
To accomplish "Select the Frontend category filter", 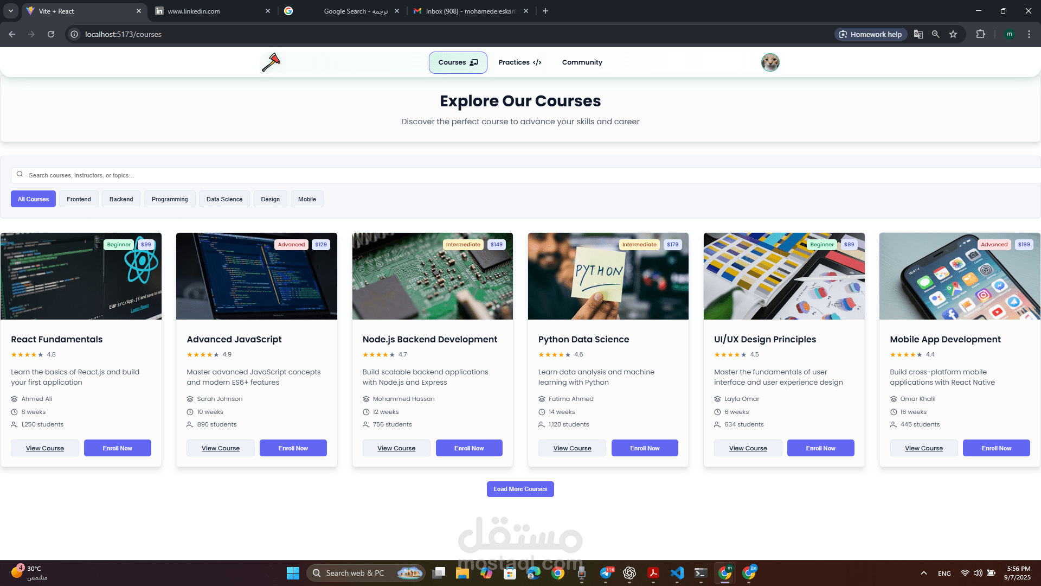I will click(x=79, y=199).
